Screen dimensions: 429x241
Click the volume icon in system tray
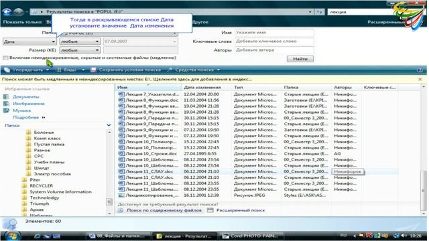[404, 236]
